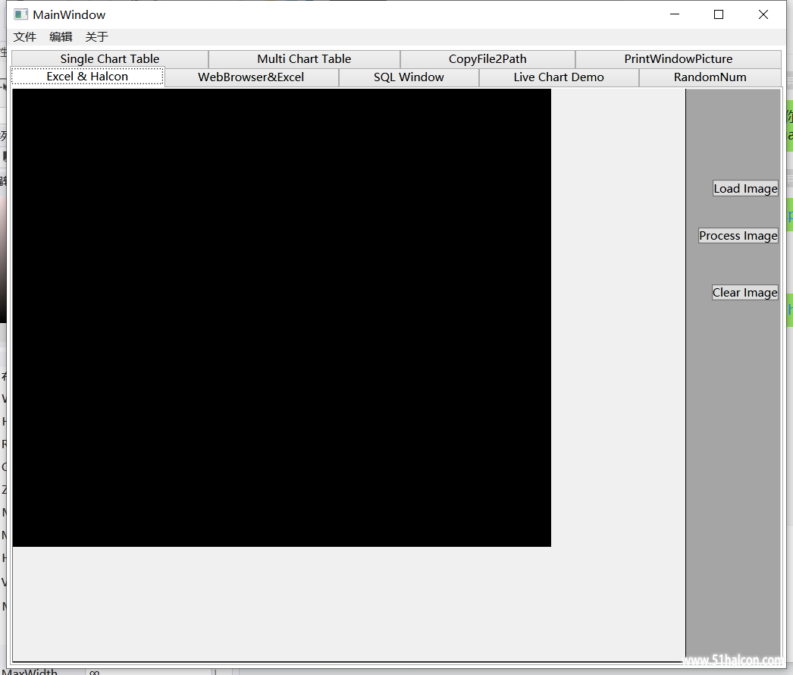Click the Clear Image button
Image resolution: width=793 pixels, height=675 pixels.
pyautogui.click(x=745, y=293)
